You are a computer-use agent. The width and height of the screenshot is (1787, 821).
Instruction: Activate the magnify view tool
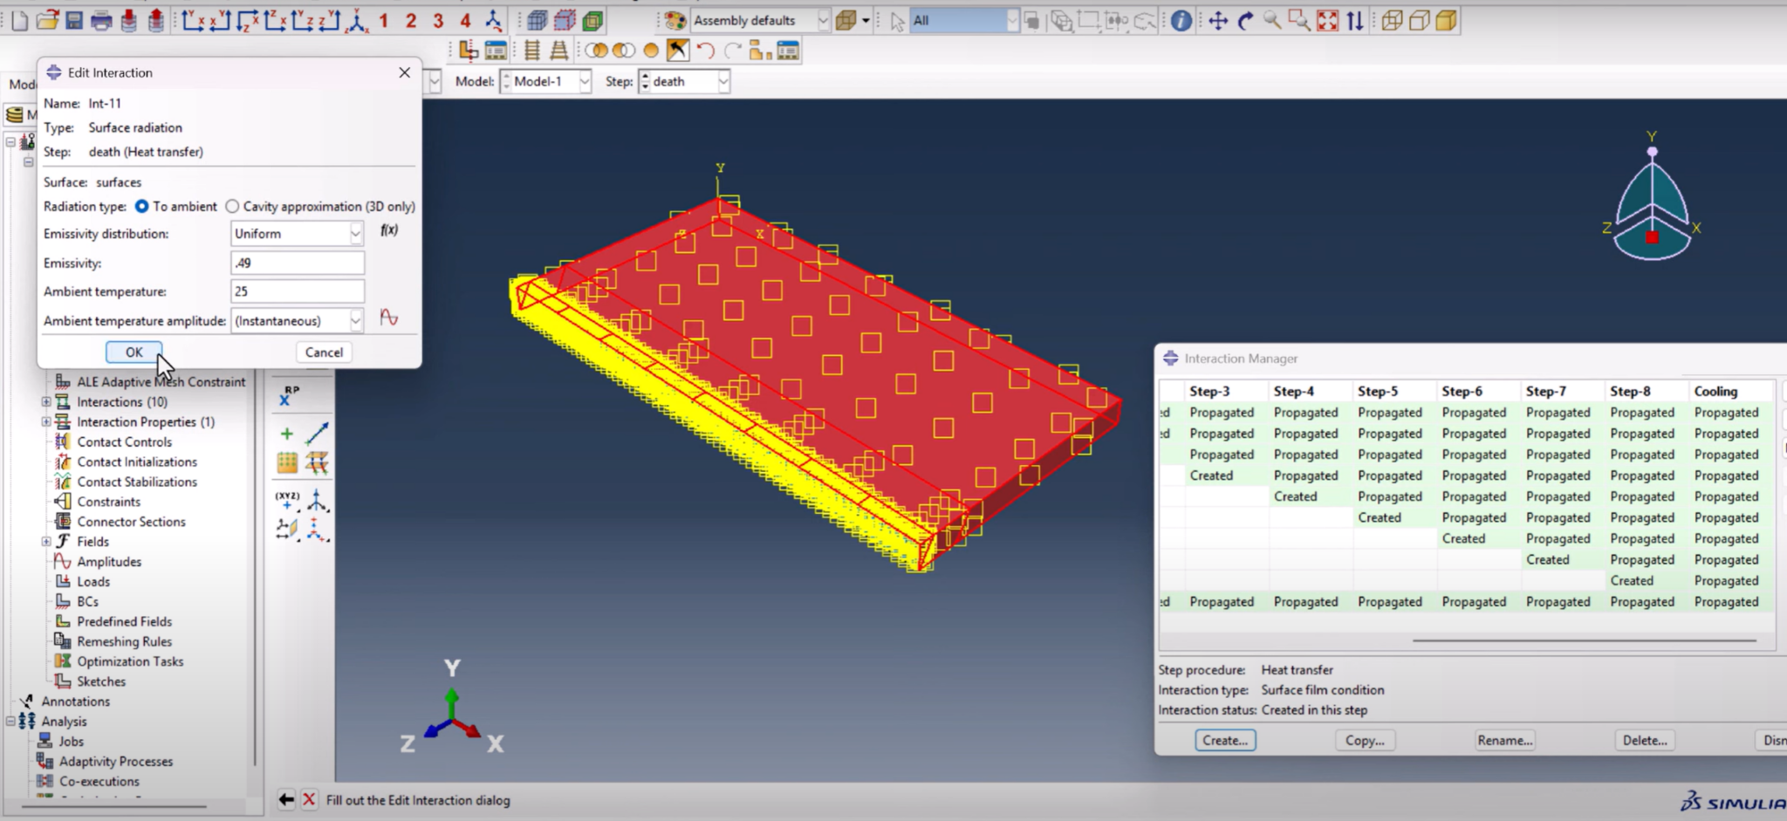1272,20
